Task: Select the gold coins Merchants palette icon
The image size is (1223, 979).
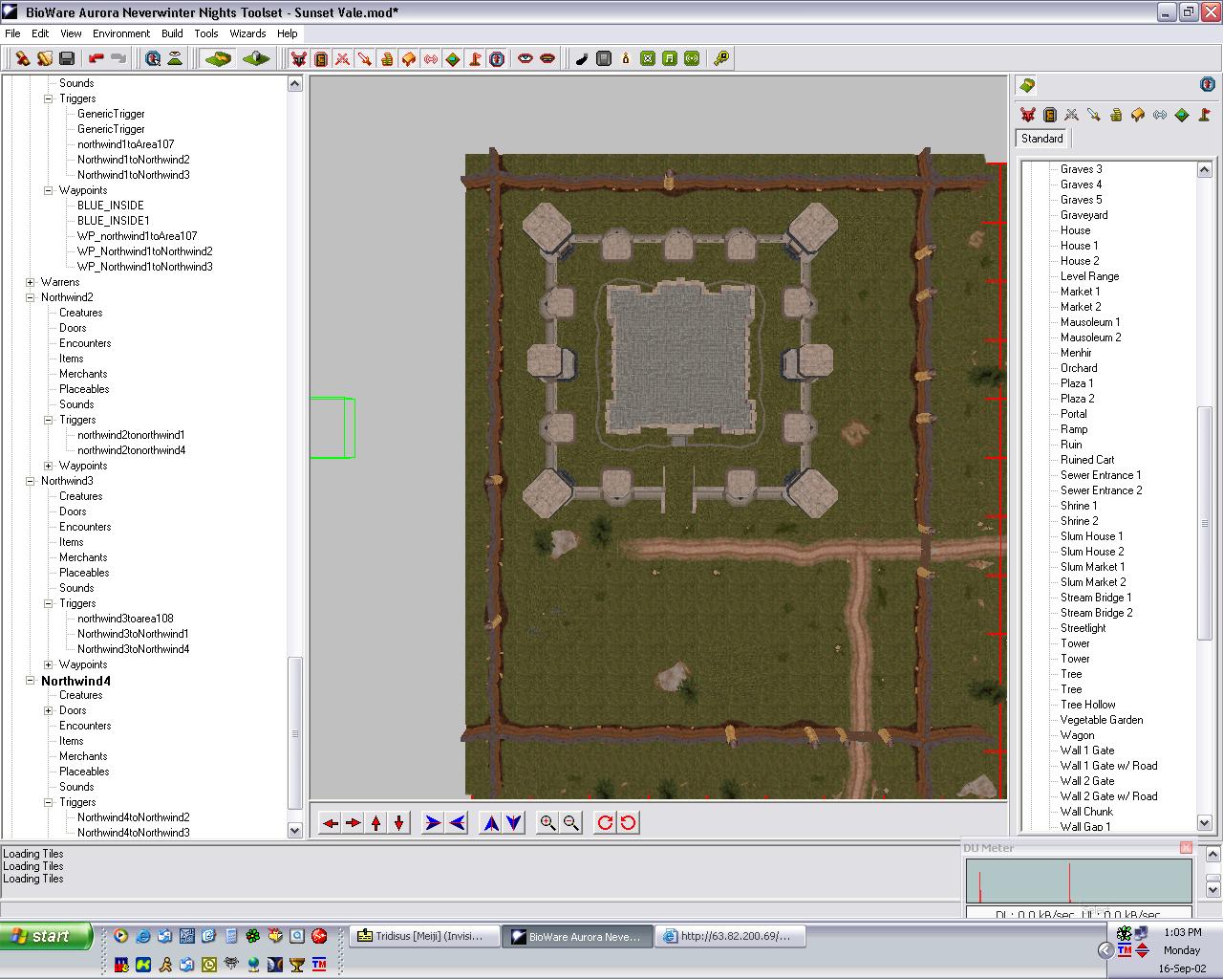Action: click(1116, 115)
